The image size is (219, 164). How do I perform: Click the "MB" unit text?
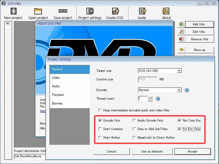tap(162, 79)
